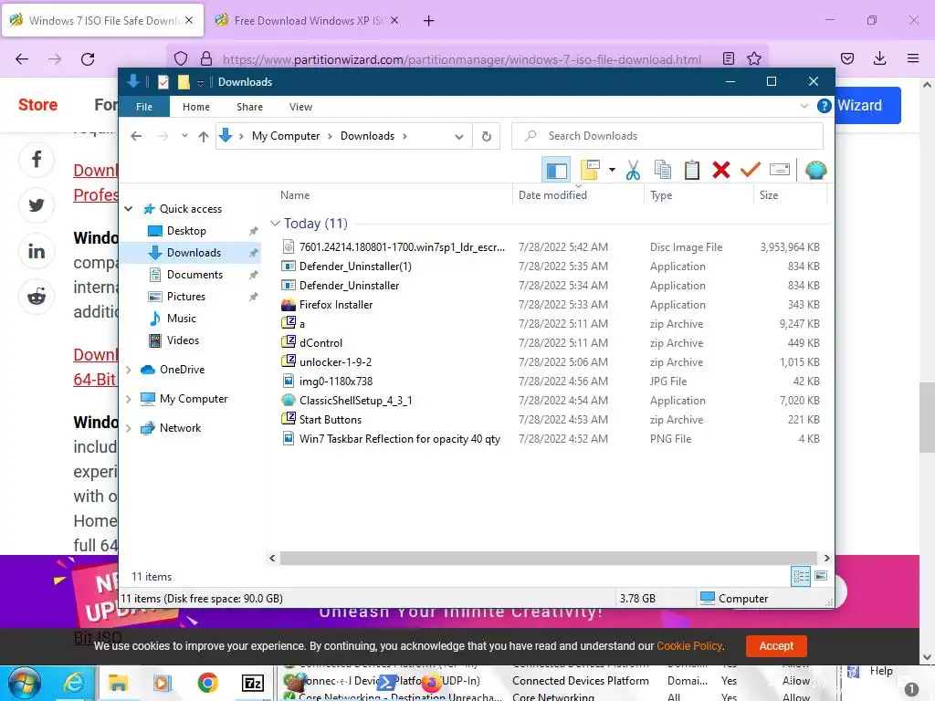Click the Explorer refresh button
Image resolution: width=935 pixels, height=701 pixels.
[487, 137]
